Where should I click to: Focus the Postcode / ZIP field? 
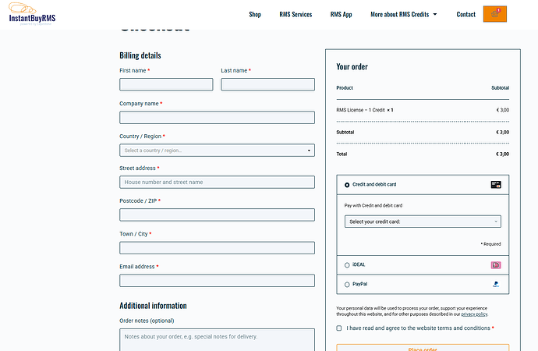(x=217, y=214)
